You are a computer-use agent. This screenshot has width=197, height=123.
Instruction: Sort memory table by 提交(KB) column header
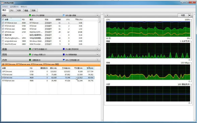click(53, 68)
